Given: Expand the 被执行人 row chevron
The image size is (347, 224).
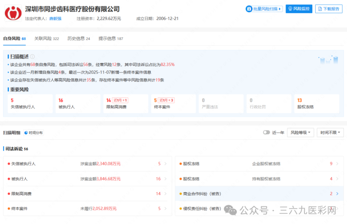Looking at the screenshot, I should click(x=165, y=179).
